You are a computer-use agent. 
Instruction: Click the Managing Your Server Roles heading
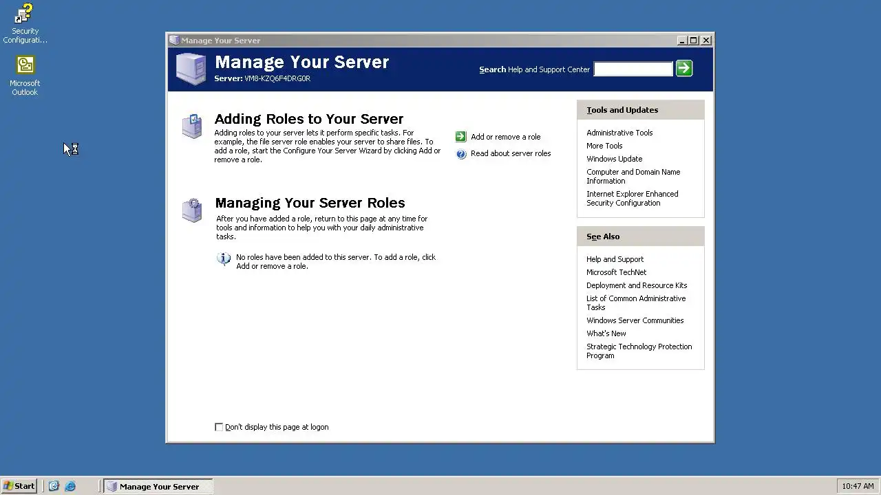click(310, 203)
